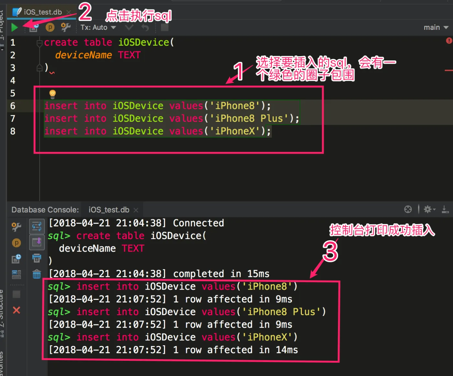The width and height of the screenshot is (453, 376).
Task: Open parameters 'p' icon in console sidebar
Action: (x=17, y=243)
